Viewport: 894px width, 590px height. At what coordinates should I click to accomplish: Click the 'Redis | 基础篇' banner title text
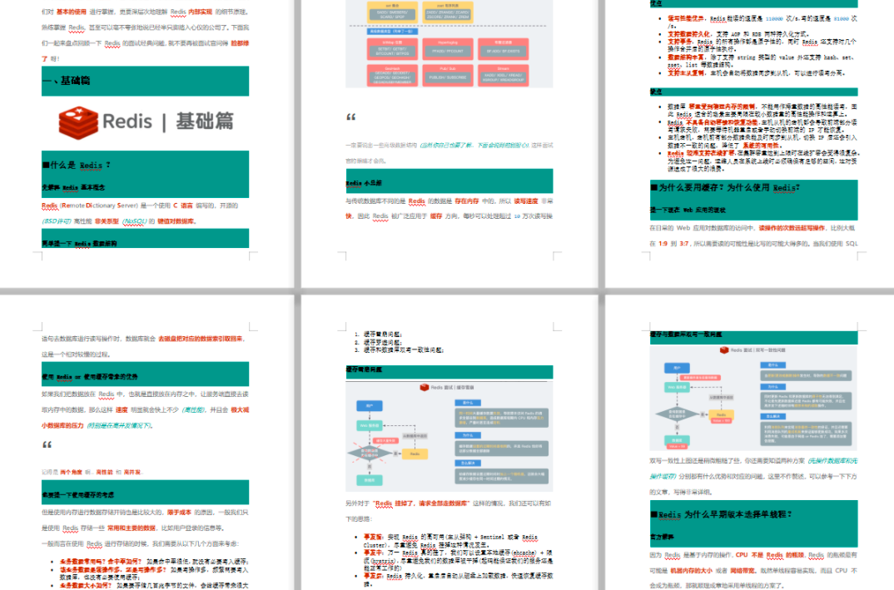[x=168, y=121]
